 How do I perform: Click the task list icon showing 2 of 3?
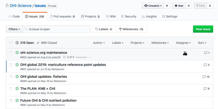click(x=65, y=57)
